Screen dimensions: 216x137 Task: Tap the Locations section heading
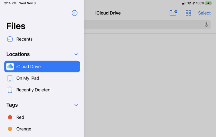pyautogui.click(x=18, y=54)
